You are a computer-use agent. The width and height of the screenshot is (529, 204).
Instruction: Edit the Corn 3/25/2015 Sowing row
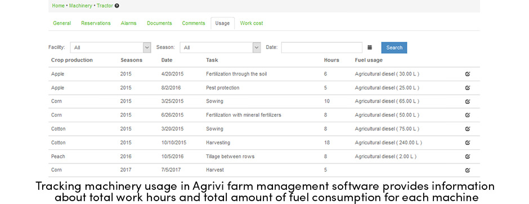tap(468, 101)
